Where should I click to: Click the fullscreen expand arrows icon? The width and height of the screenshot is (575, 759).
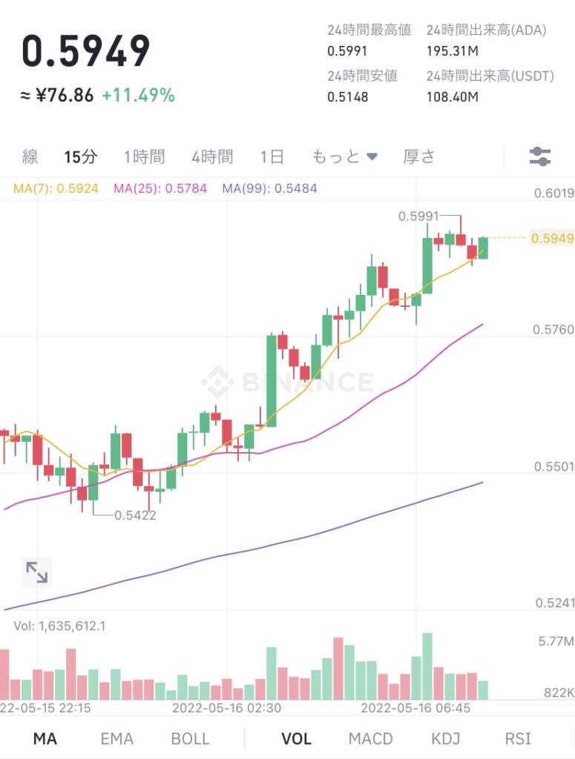(36, 571)
